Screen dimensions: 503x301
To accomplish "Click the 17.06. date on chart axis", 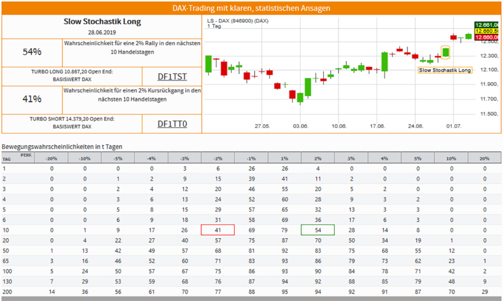I will click(377, 126).
